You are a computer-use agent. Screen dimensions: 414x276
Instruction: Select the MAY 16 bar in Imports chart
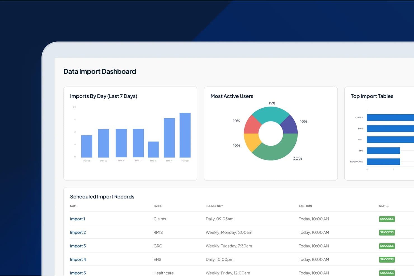[121, 143]
